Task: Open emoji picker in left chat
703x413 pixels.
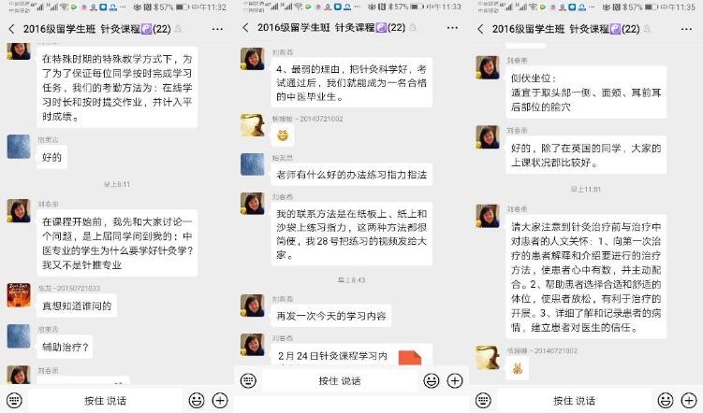Action: click(197, 400)
